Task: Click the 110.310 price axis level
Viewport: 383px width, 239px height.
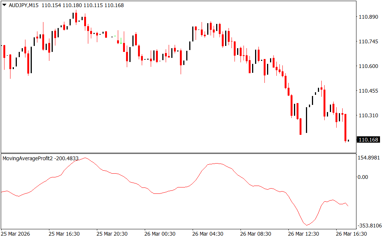Action: (368, 116)
